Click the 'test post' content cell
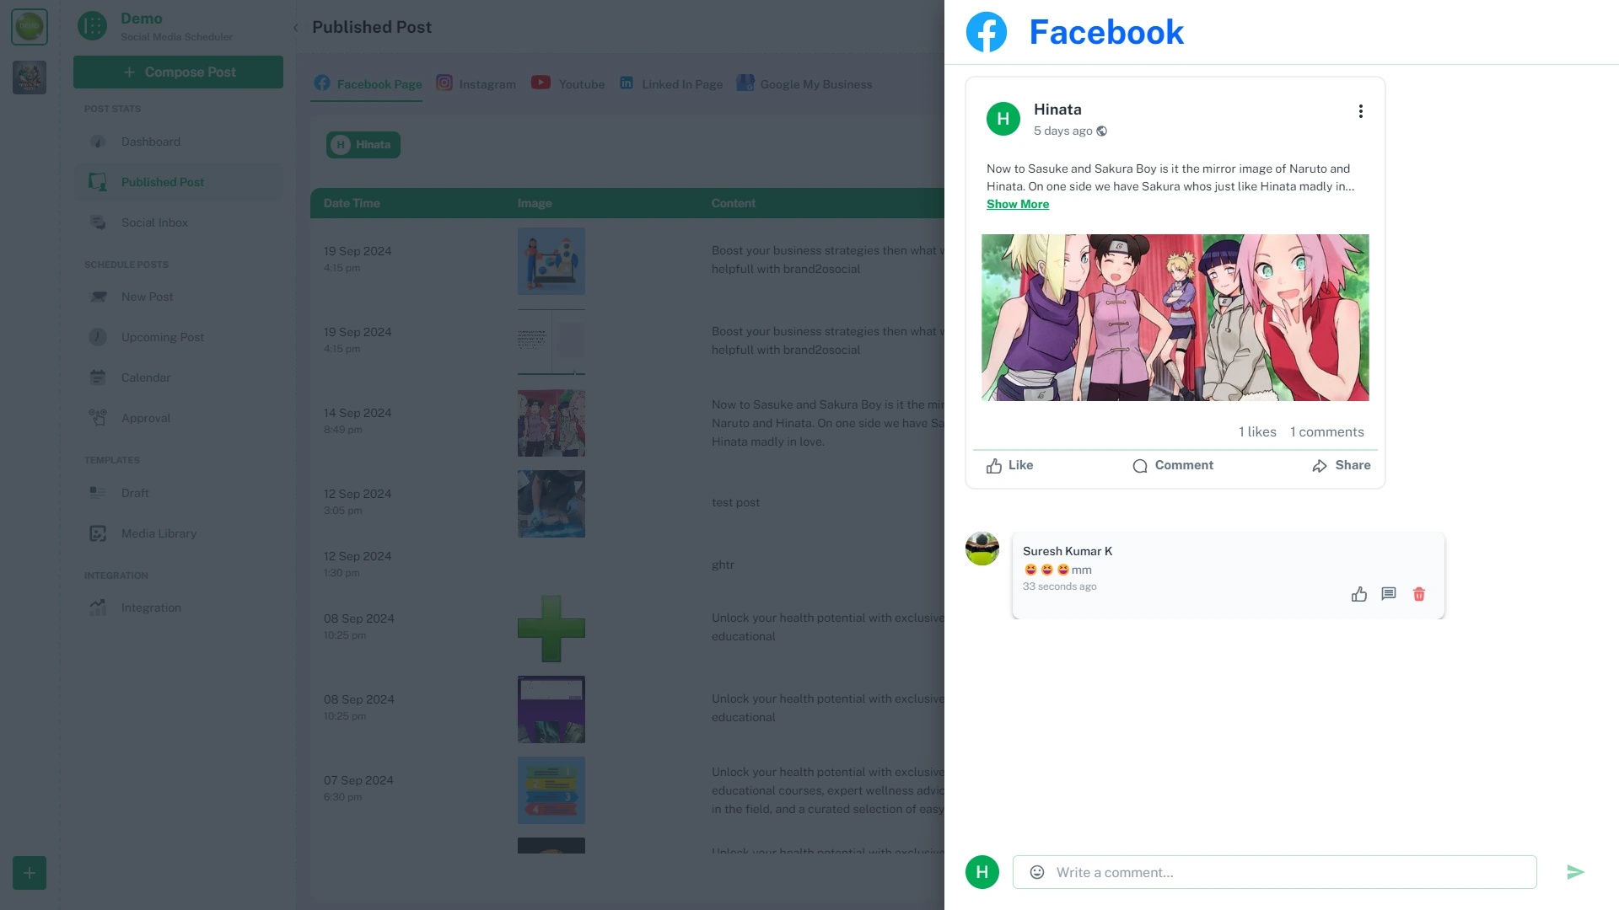The width and height of the screenshot is (1619, 910). click(735, 503)
